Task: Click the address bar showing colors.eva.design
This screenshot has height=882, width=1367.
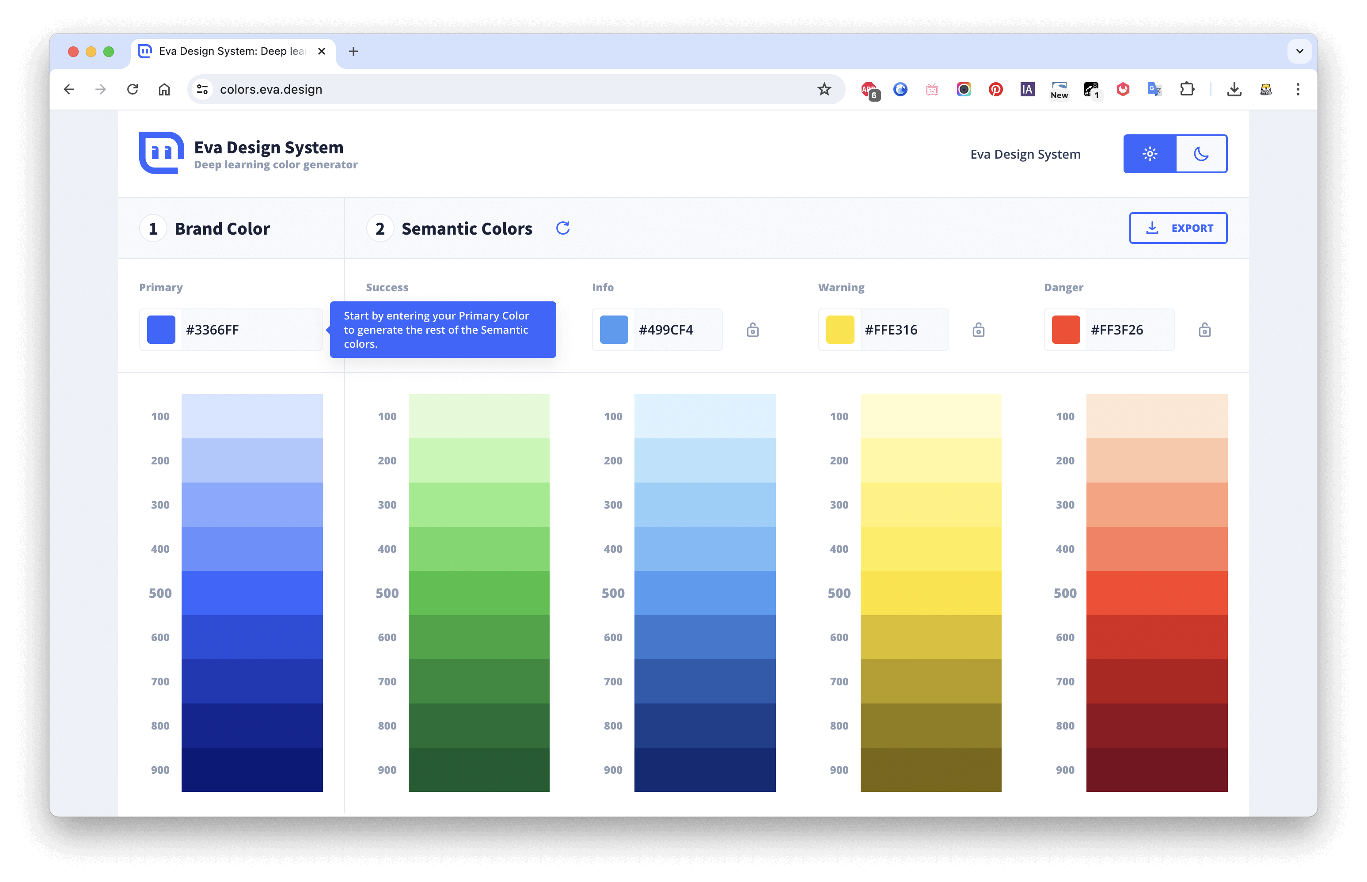Action: coord(516,89)
